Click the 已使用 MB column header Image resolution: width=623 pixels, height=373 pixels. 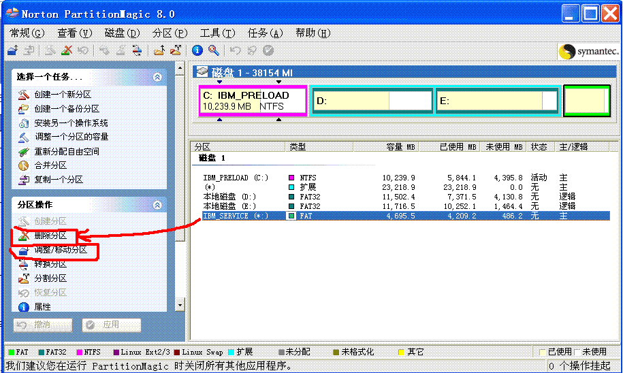pyautogui.click(x=449, y=146)
